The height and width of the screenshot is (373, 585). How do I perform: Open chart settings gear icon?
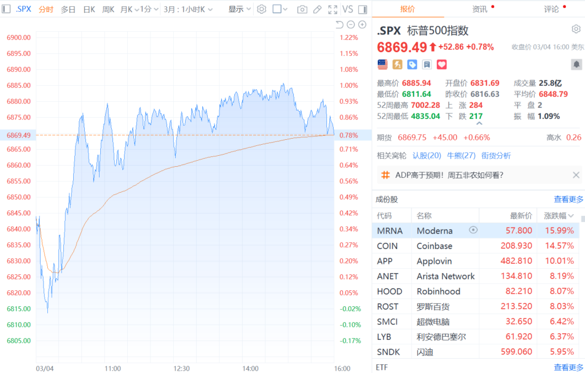pos(262,9)
